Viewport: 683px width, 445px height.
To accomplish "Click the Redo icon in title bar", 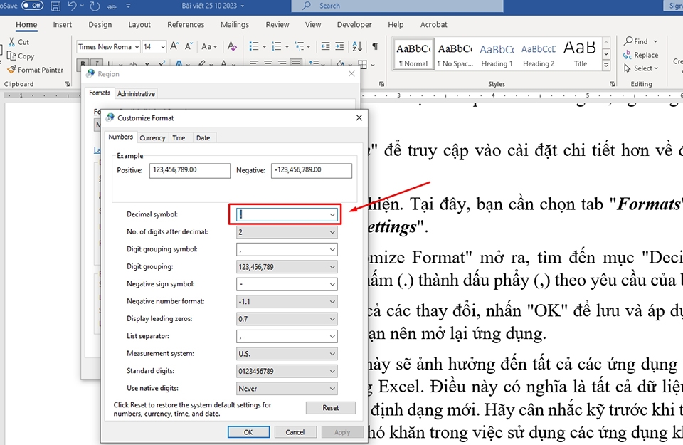I will coord(95,6).
